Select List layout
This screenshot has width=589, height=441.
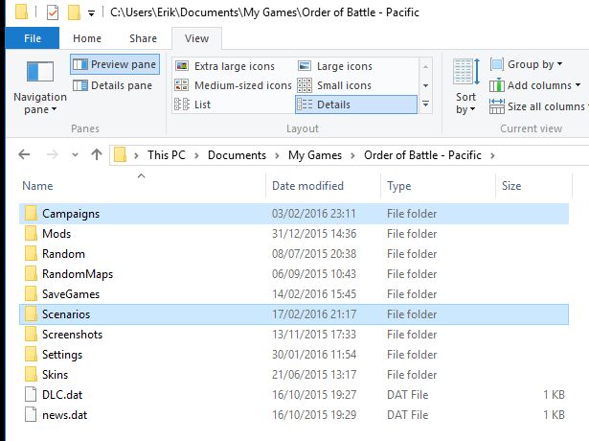pyautogui.click(x=193, y=104)
